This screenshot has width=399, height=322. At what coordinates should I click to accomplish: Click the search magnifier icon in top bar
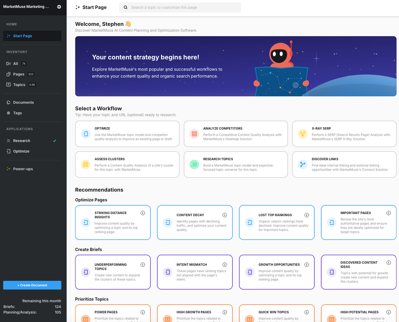point(125,7)
